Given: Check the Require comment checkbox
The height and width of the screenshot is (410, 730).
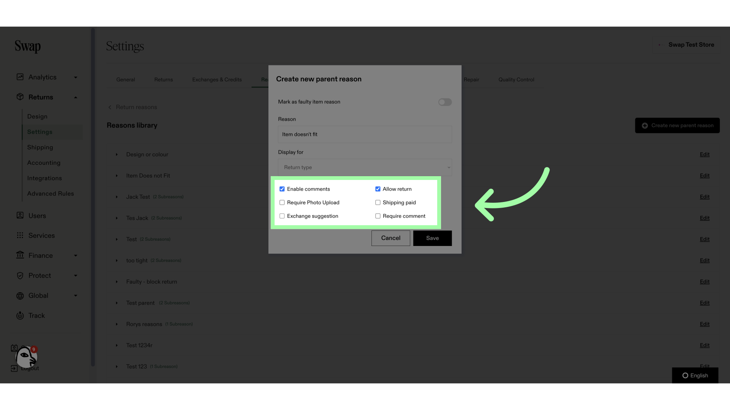Looking at the screenshot, I should click(378, 216).
